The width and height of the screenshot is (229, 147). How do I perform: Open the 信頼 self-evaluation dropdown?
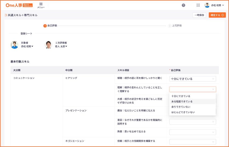tap(193, 142)
